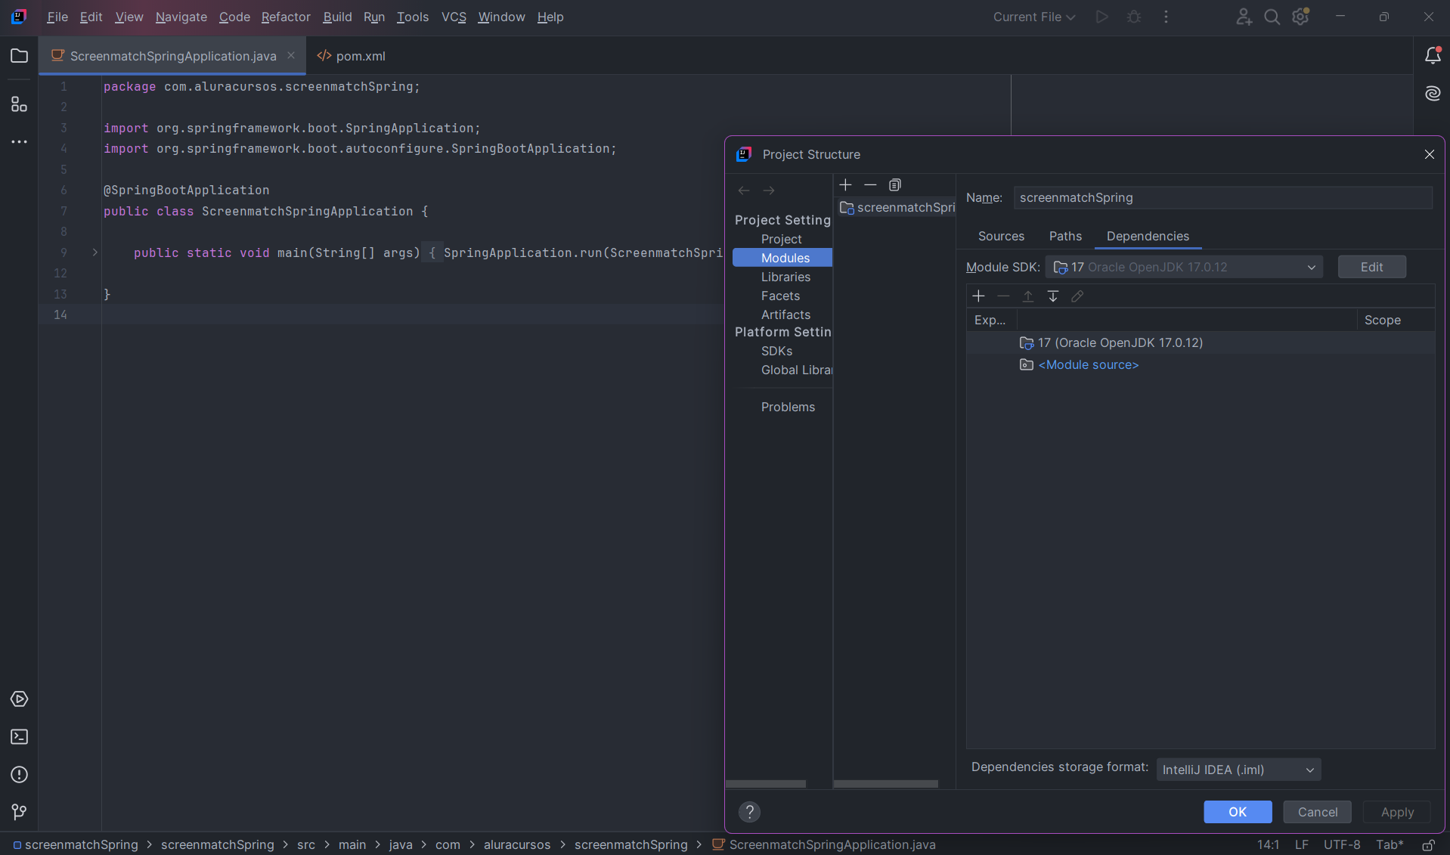Select the Dependencies tab
This screenshot has height=855, width=1450.
click(x=1148, y=237)
